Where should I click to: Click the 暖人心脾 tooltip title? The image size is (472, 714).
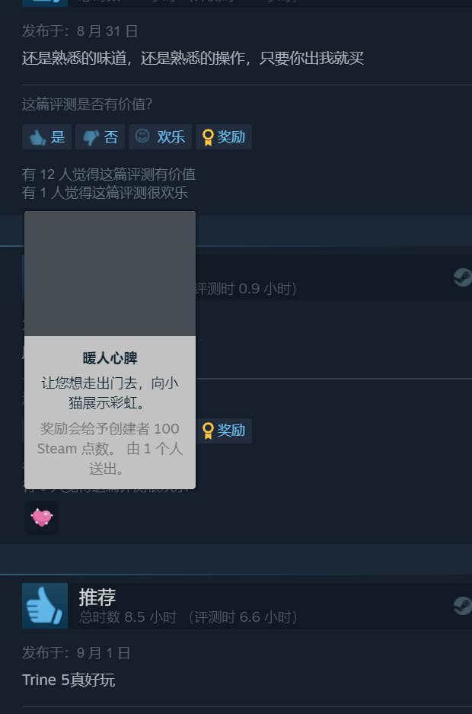coord(110,358)
